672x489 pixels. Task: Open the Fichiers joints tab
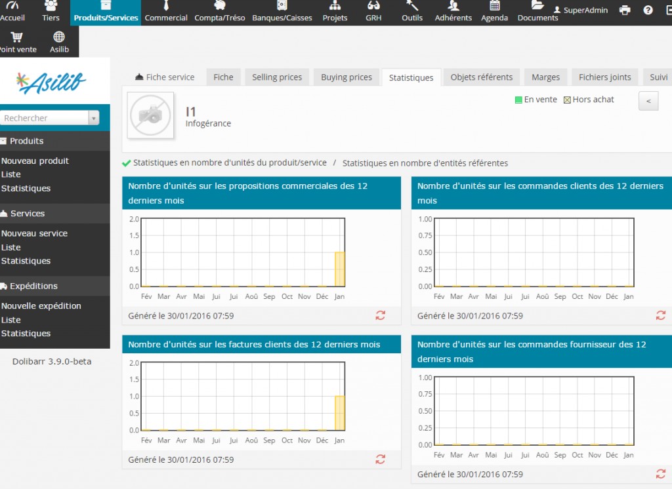pos(604,77)
